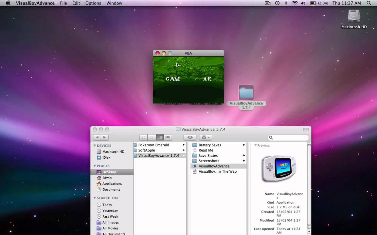Open the Edit menu
Viewport: 377px width, 235px height.
click(x=76, y=3)
